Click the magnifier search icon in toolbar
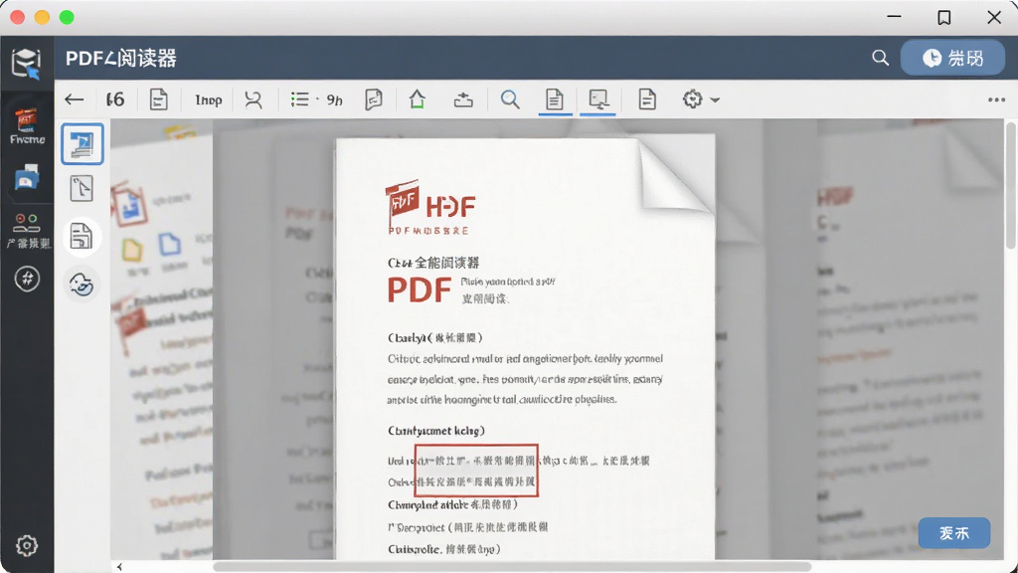Image resolution: width=1018 pixels, height=573 pixels. click(510, 99)
